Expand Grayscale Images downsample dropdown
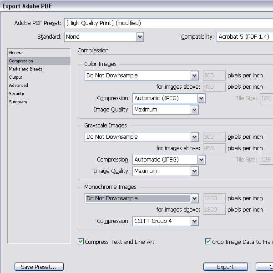Viewport: 273px width, 273px height. tap(194, 137)
